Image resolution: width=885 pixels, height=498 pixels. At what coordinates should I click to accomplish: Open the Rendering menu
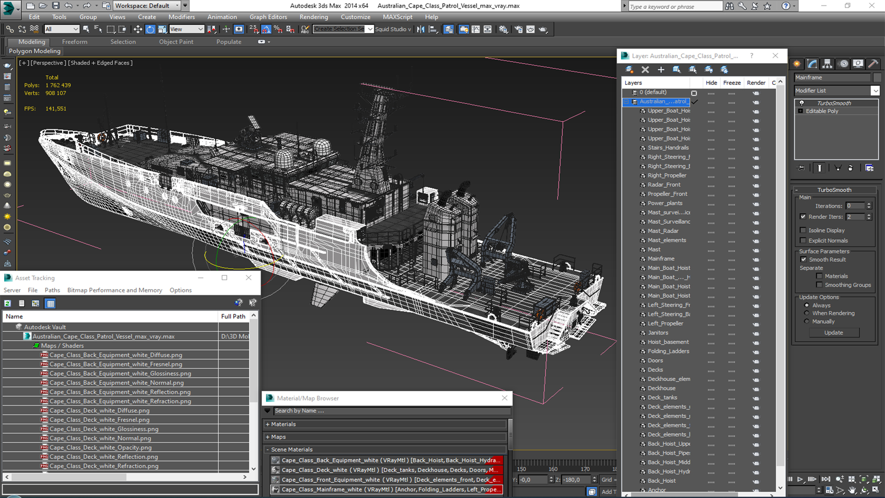(x=313, y=17)
